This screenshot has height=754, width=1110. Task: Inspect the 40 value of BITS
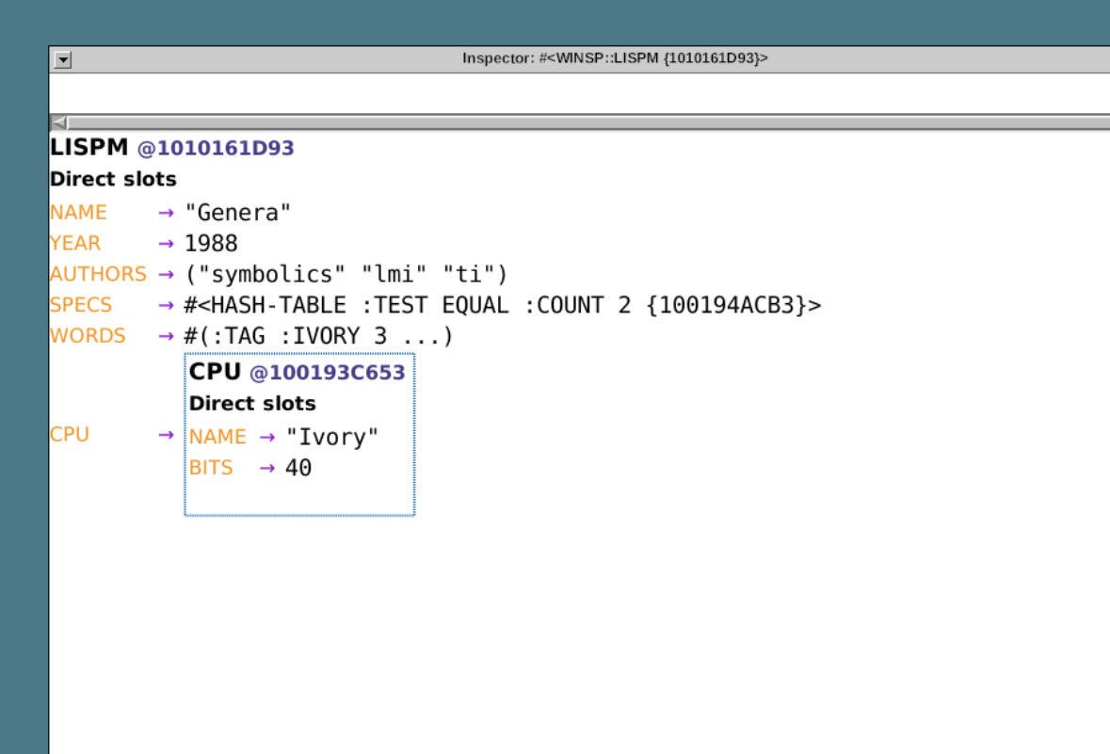(298, 468)
